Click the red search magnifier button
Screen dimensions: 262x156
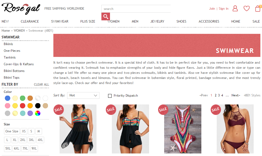click(x=106, y=16)
